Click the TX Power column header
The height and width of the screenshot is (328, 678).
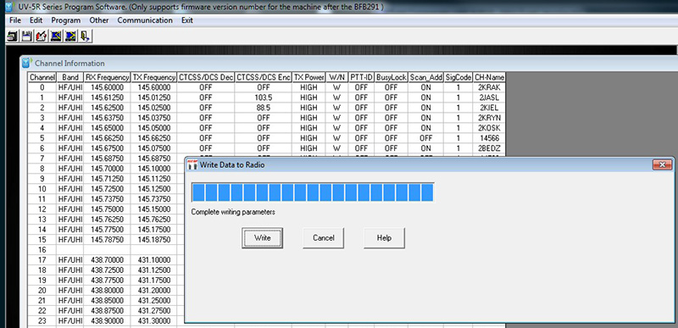click(308, 77)
